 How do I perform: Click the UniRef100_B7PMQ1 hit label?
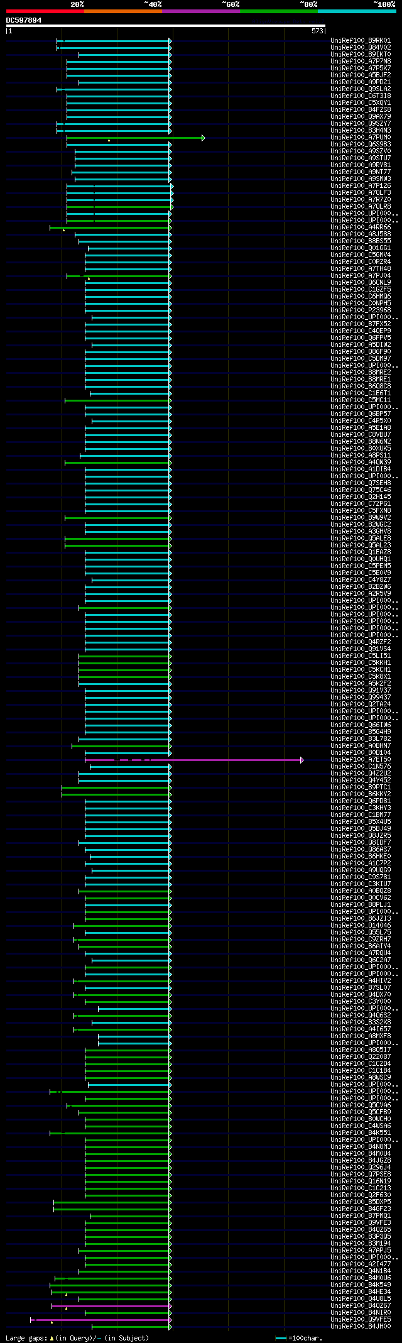click(x=361, y=1216)
